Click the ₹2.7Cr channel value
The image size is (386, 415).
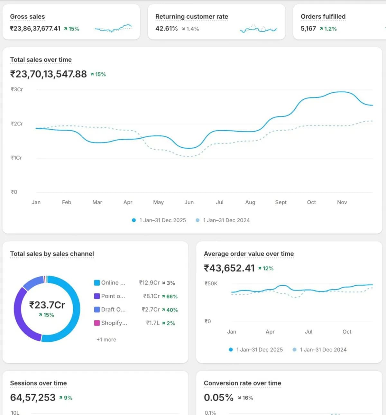(151, 309)
